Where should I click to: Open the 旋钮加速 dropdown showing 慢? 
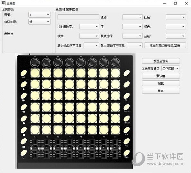click(x=40, y=22)
